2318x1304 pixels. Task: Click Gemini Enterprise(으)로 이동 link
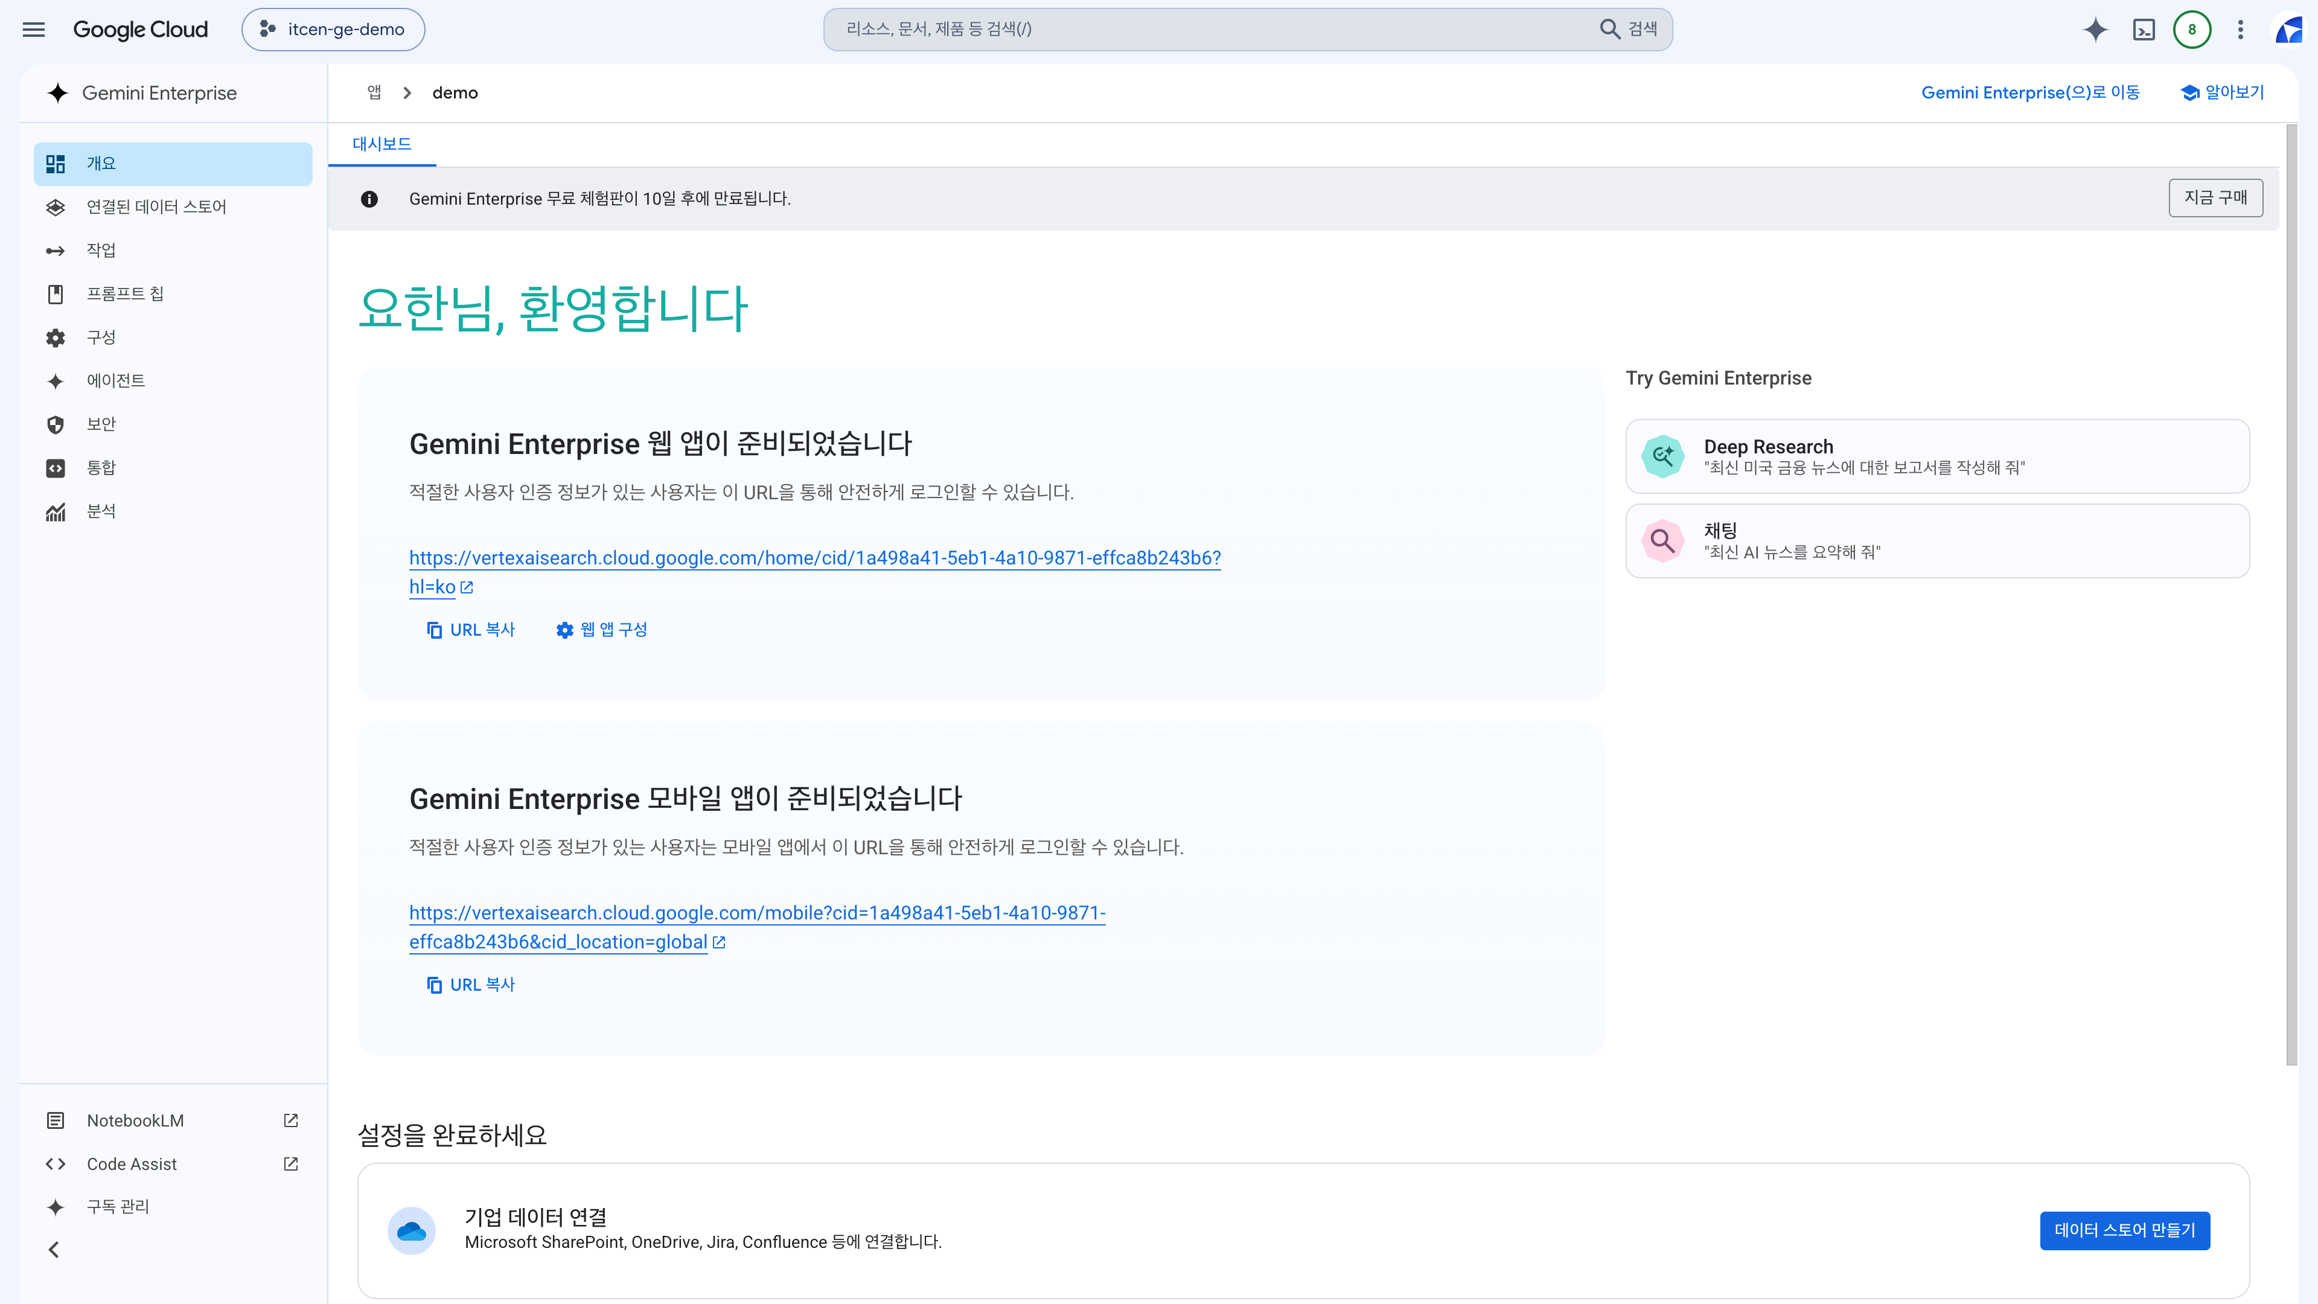click(2030, 93)
